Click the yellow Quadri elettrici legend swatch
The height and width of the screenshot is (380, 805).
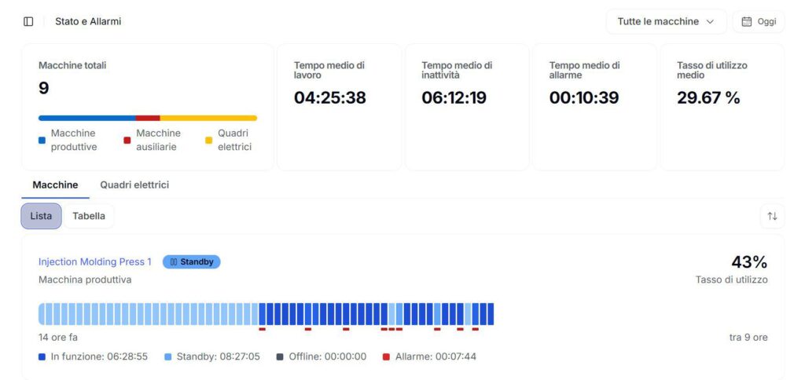tap(209, 141)
